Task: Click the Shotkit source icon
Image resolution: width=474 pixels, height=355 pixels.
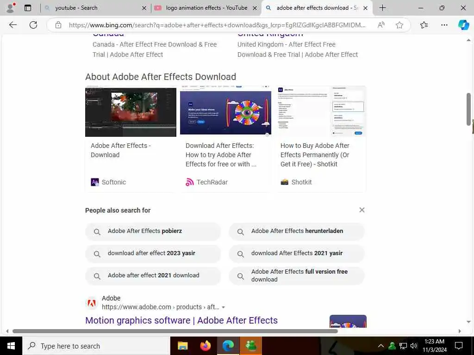Action: tap(285, 182)
